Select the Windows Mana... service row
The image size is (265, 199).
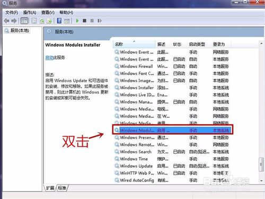click(x=172, y=102)
